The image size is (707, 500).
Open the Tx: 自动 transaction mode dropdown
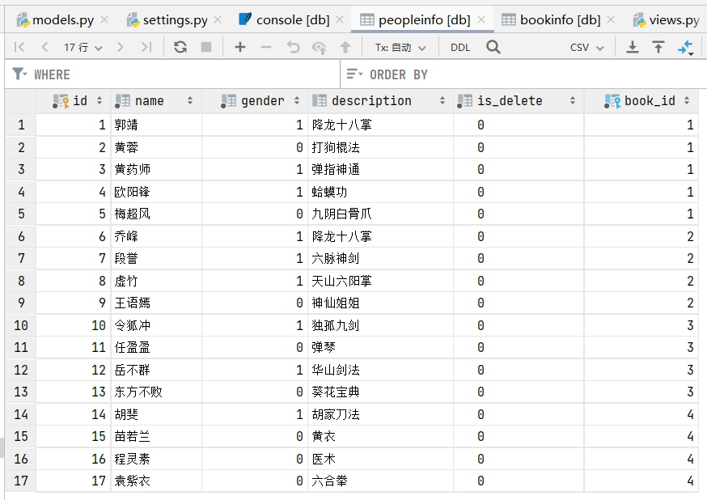coord(400,48)
